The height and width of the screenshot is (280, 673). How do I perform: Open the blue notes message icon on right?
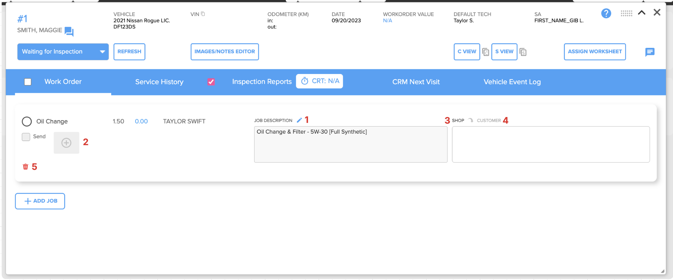[650, 52]
